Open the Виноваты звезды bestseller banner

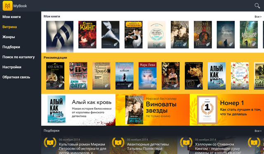pos(153,110)
